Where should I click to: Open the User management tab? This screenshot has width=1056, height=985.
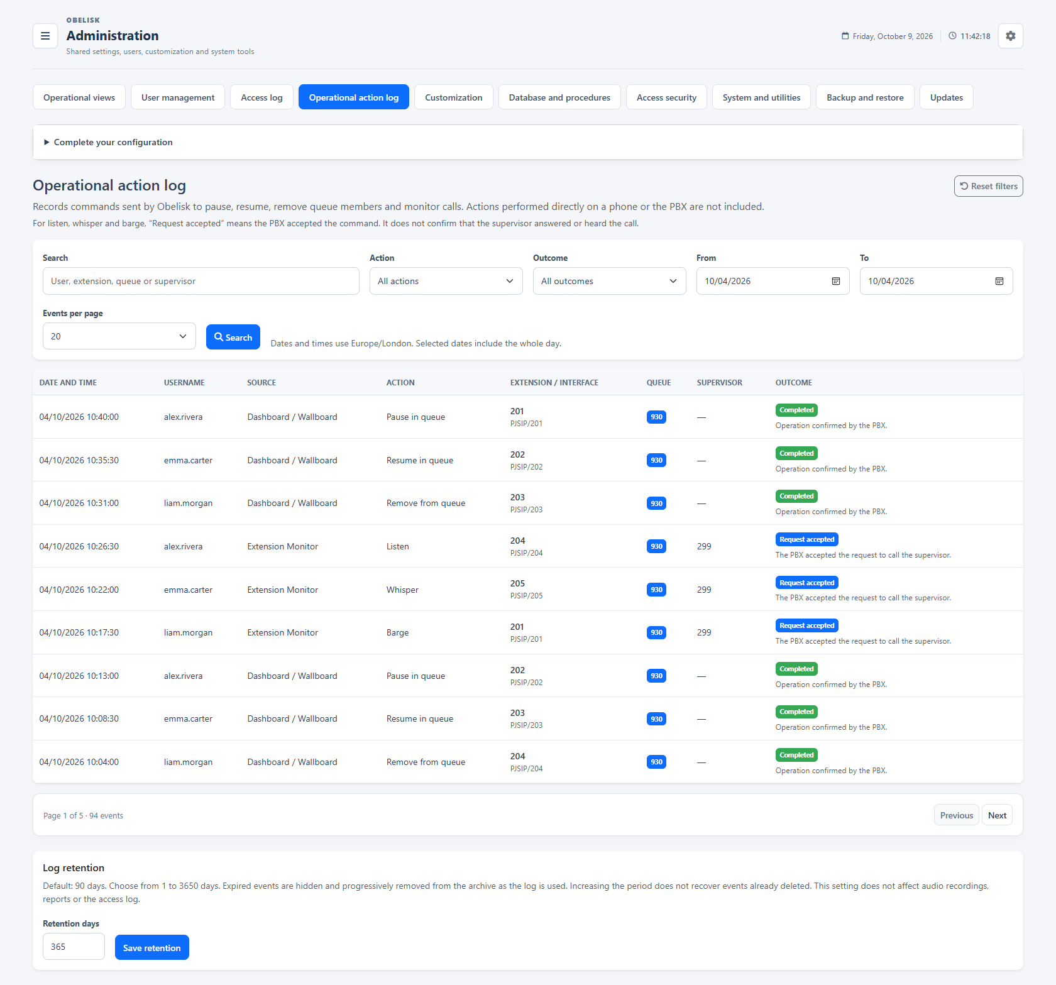(178, 97)
